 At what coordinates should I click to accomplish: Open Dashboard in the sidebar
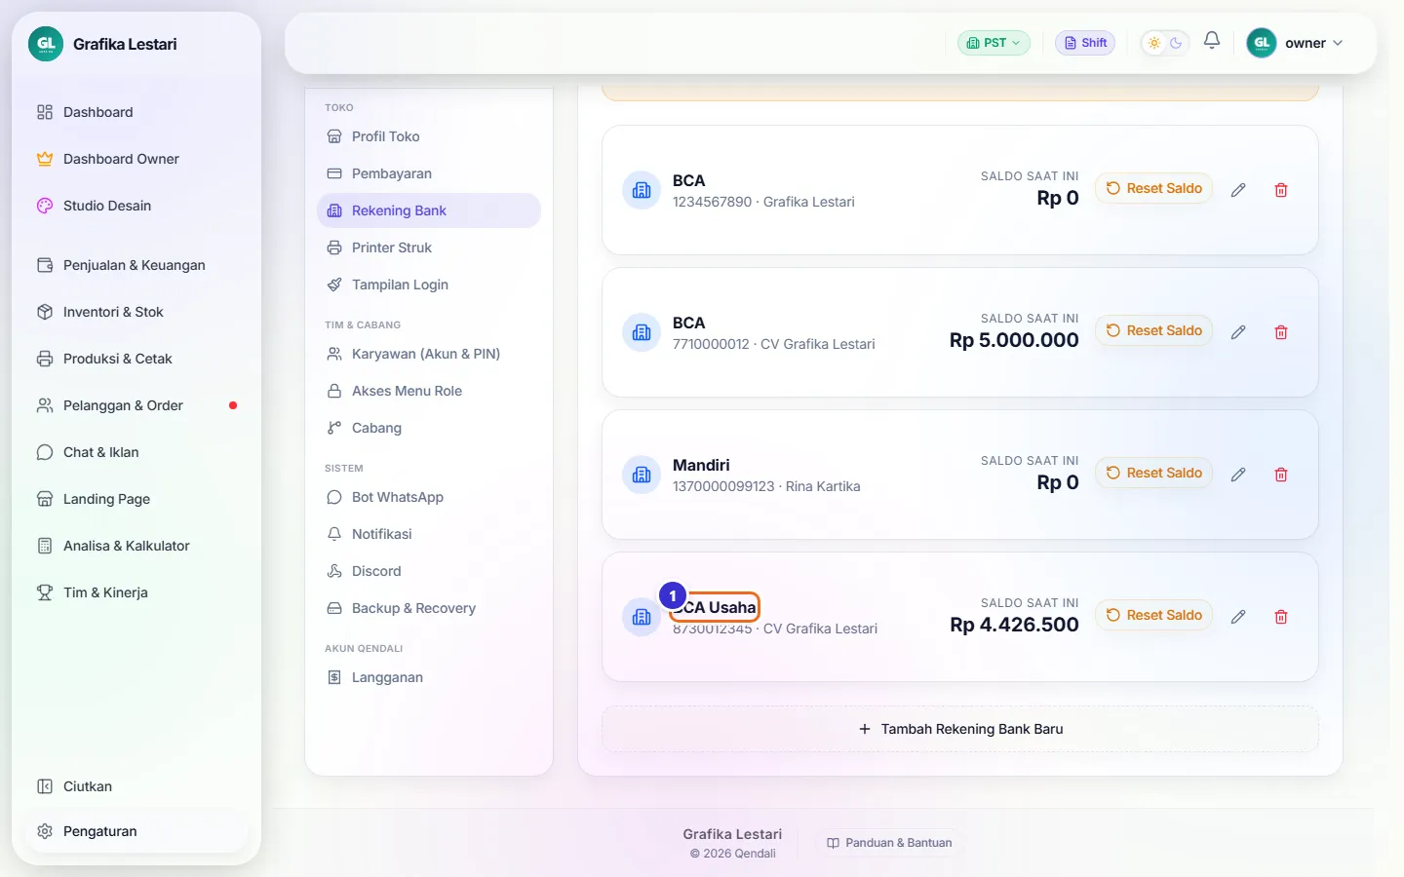pos(136,112)
